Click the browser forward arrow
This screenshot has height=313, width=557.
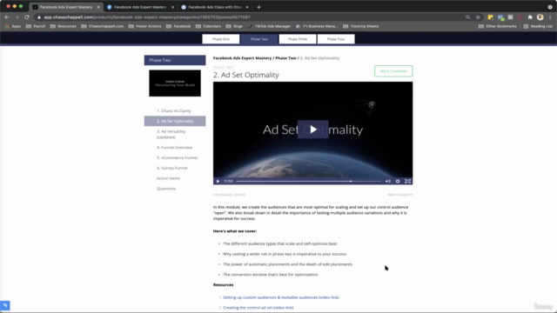click(x=17, y=17)
